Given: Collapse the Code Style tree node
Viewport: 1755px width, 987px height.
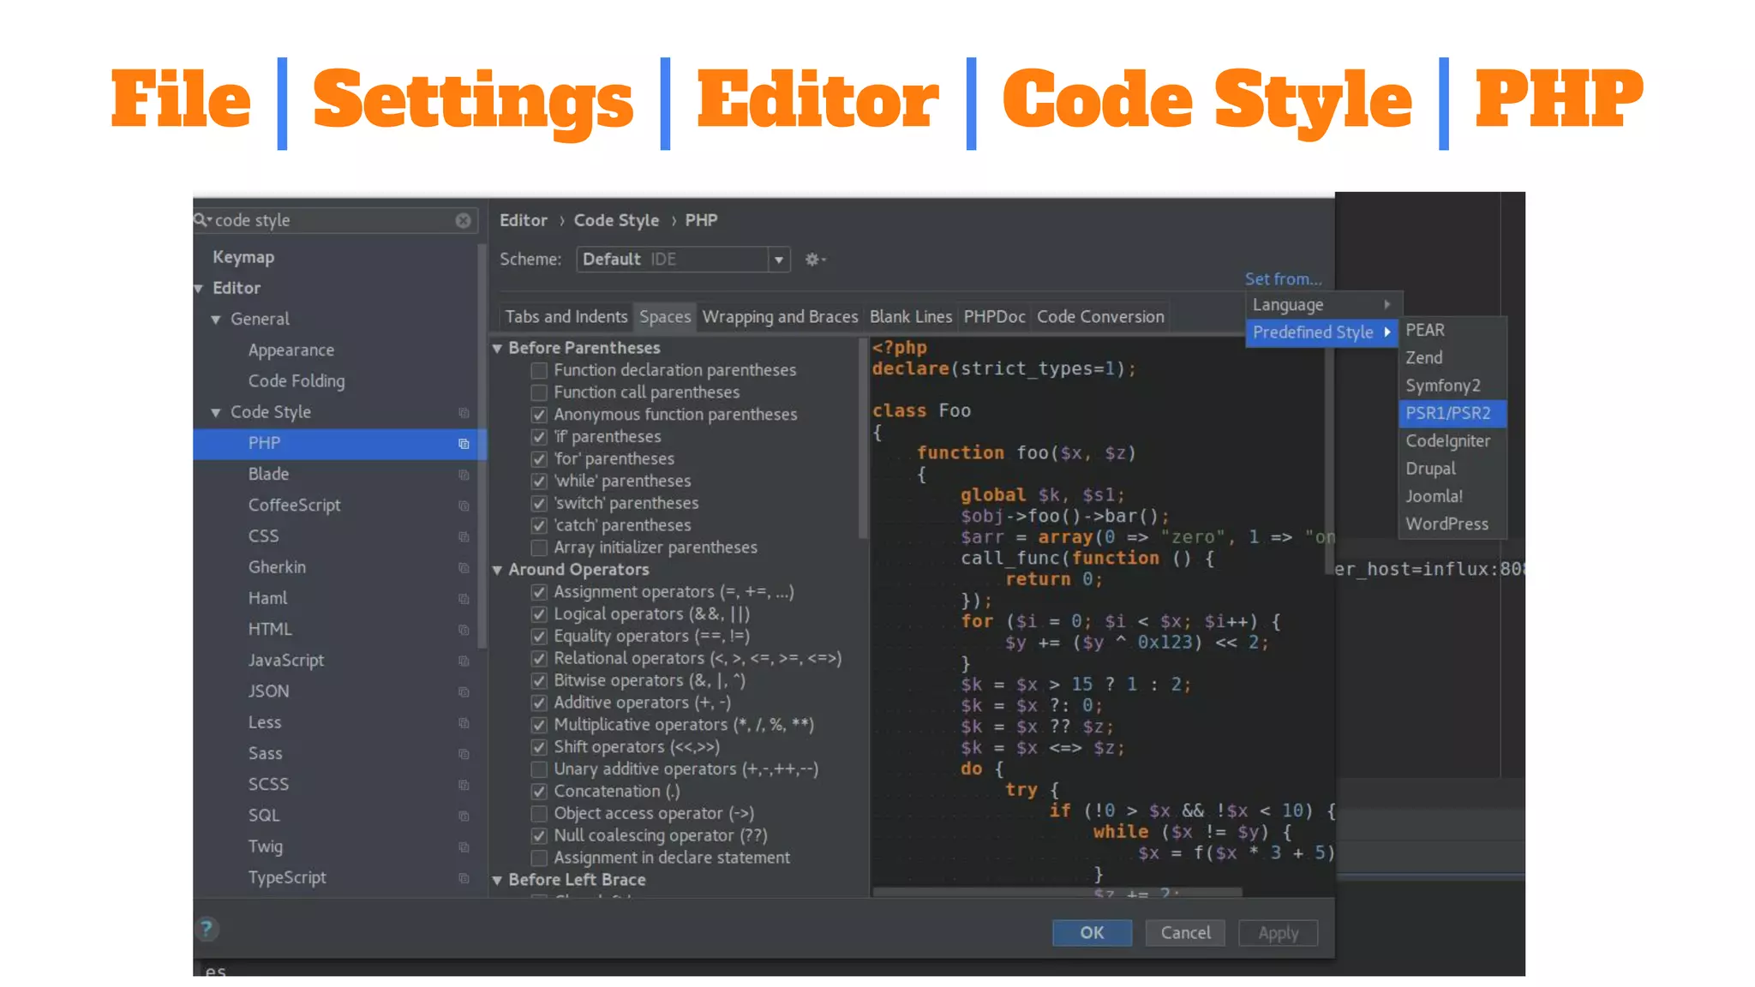Looking at the screenshot, I should coord(216,413).
